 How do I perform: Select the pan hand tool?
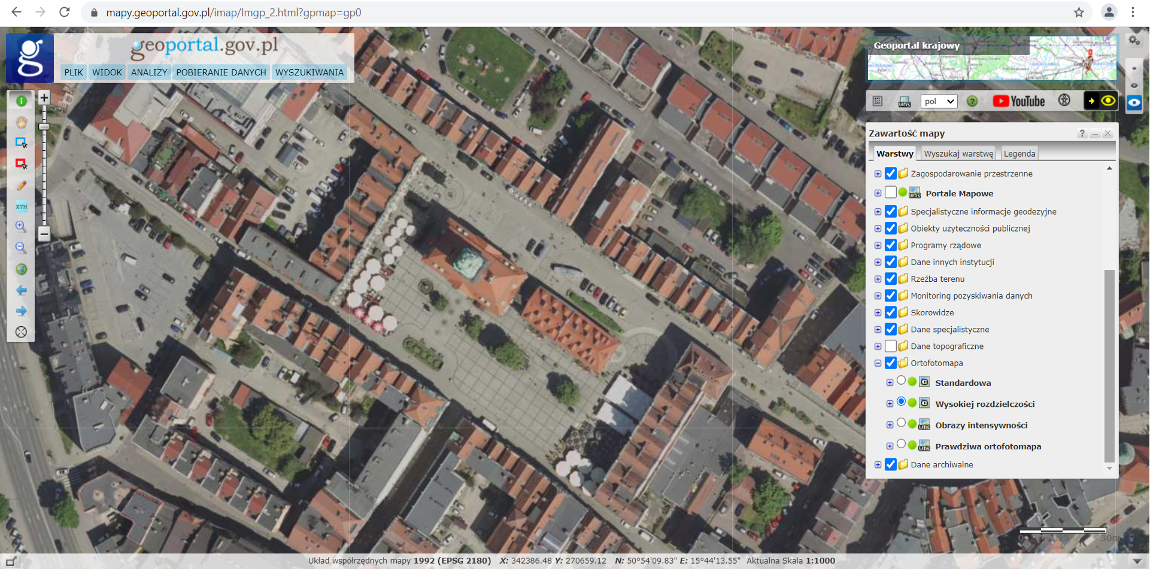click(x=21, y=122)
